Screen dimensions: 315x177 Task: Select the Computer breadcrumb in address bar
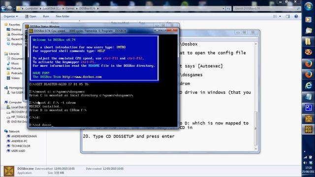point(31,8)
